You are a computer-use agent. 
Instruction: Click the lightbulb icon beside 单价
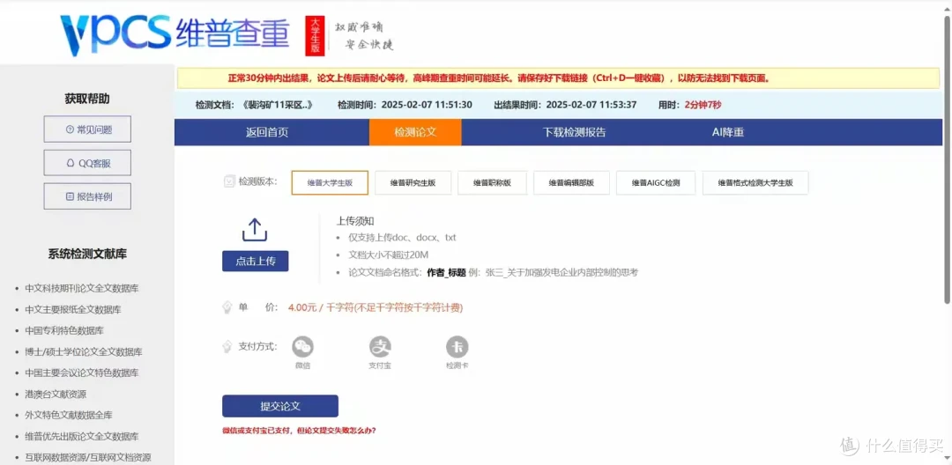point(227,307)
